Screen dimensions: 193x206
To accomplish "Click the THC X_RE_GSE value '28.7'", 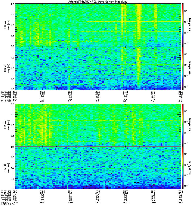I will [x=125, y=191].
